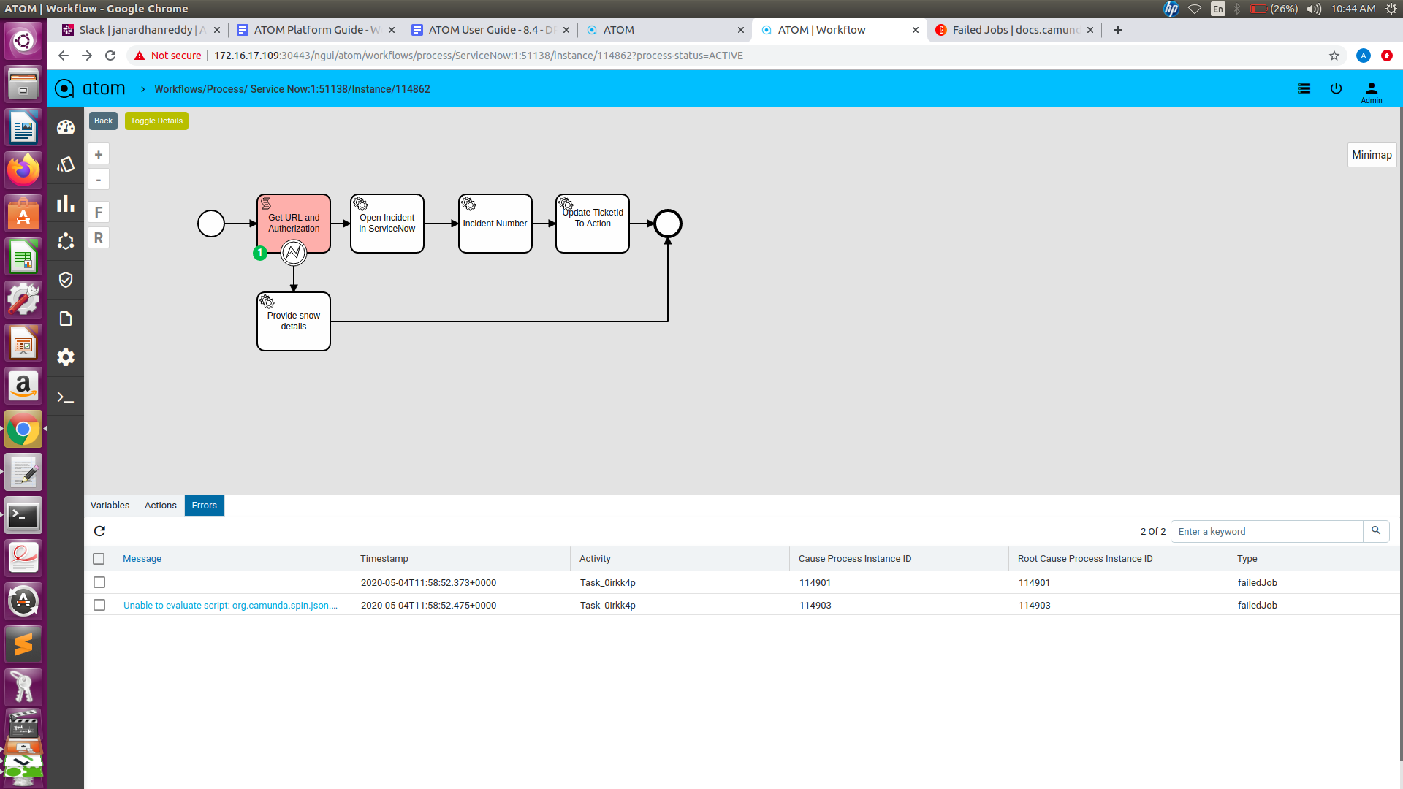The image size is (1403, 789).
Task: Go back in browser history
Action: point(64,56)
